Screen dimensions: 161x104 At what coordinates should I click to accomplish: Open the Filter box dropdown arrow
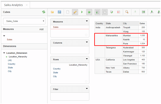coord(87,88)
